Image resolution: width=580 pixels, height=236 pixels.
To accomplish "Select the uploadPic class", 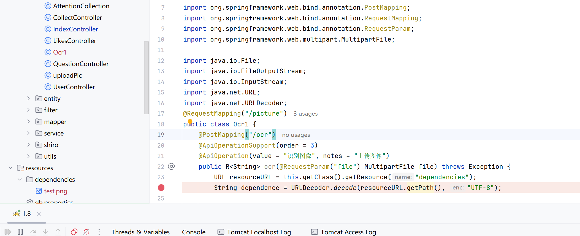I will pyautogui.click(x=67, y=75).
